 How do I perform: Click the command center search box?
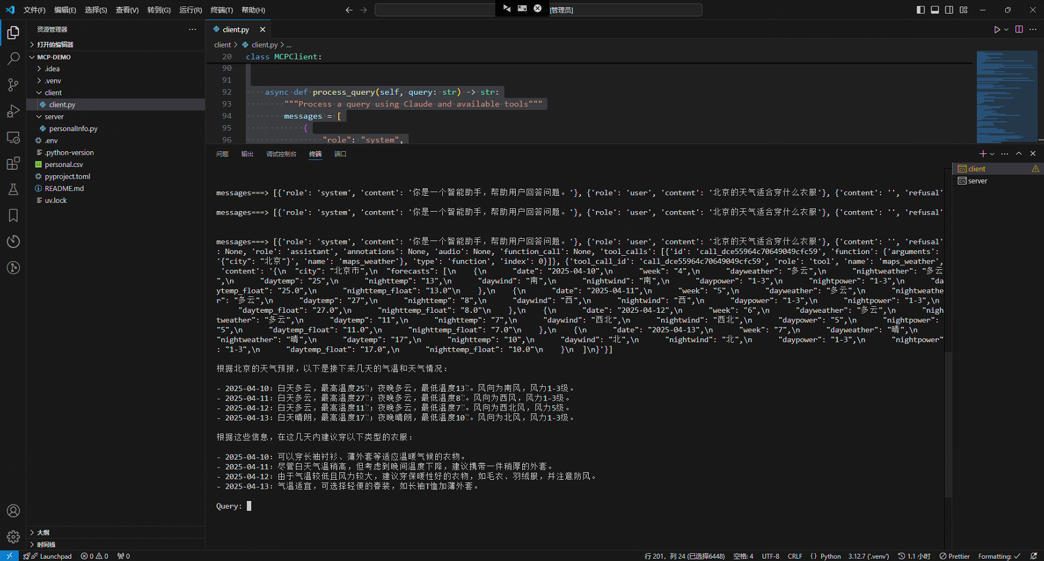(538, 10)
